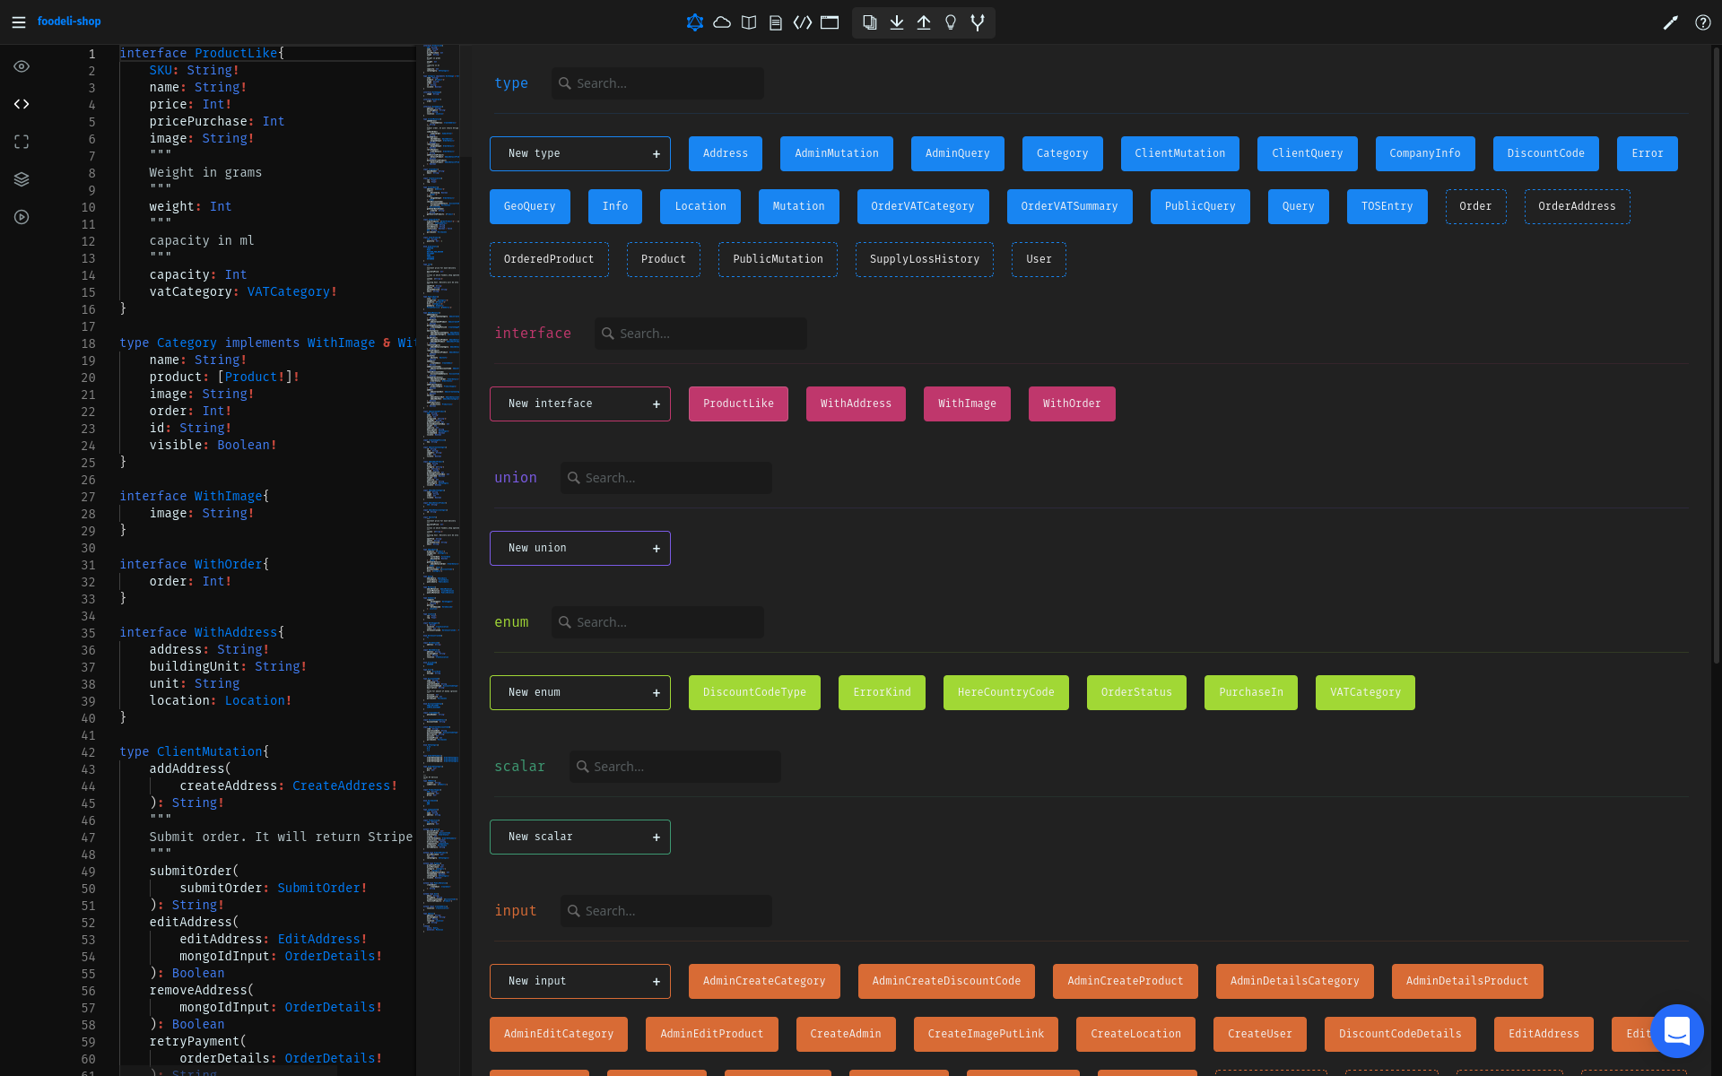
Task: Click the GraphQL logo icon in top toolbar
Action: [694, 22]
